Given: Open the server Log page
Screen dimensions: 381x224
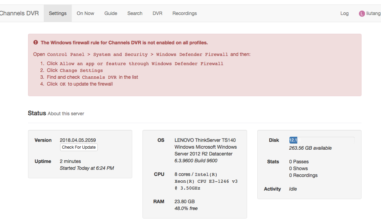Looking at the screenshot, I should (x=344, y=13).
